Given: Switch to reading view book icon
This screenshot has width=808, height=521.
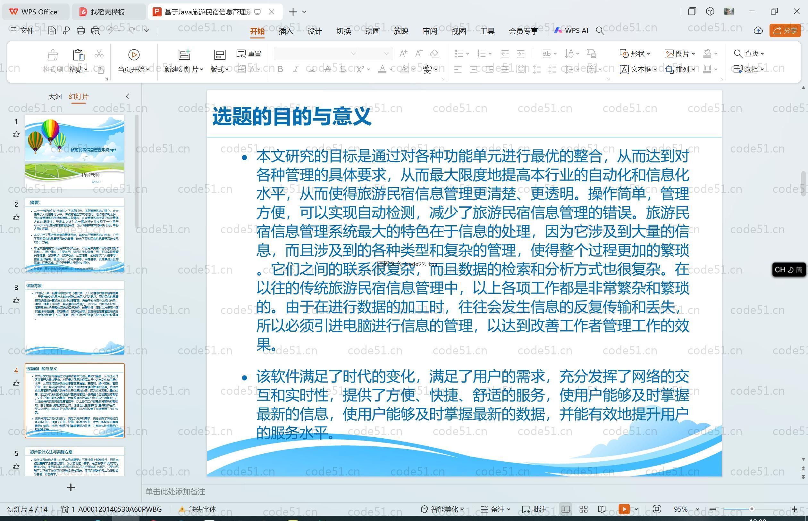Looking at the screenshot, I should click(x=602, y=509).
